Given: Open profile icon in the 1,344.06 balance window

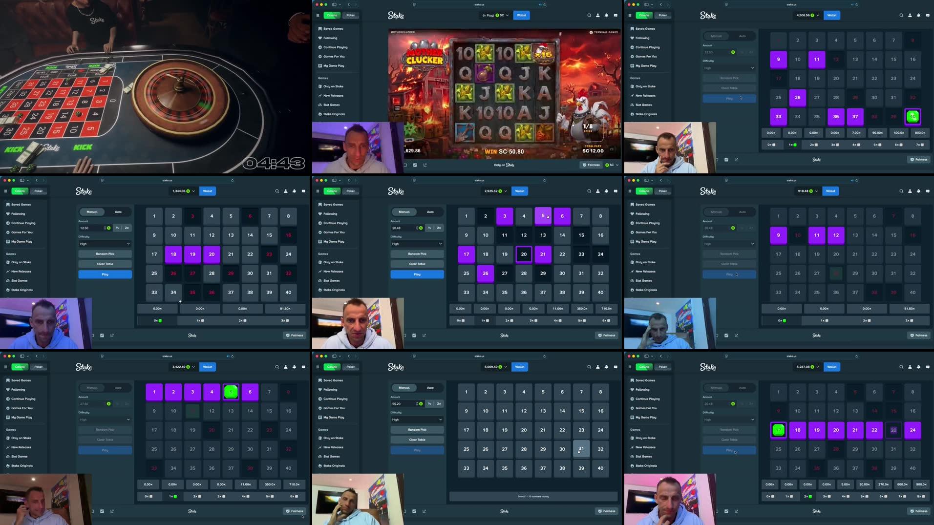Looking at the screenshot, I should (286, 191).
